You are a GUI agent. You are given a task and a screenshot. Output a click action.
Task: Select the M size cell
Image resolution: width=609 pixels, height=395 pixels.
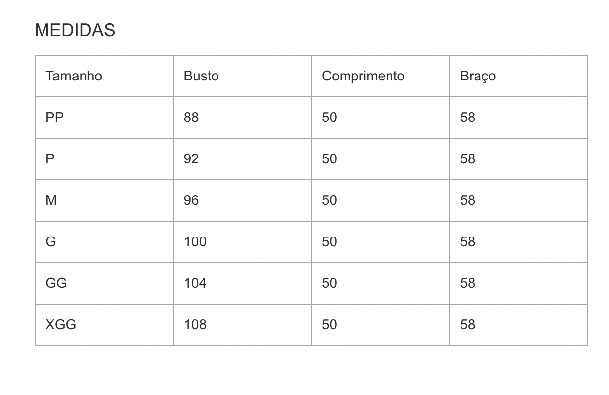(x=51, y=200)
